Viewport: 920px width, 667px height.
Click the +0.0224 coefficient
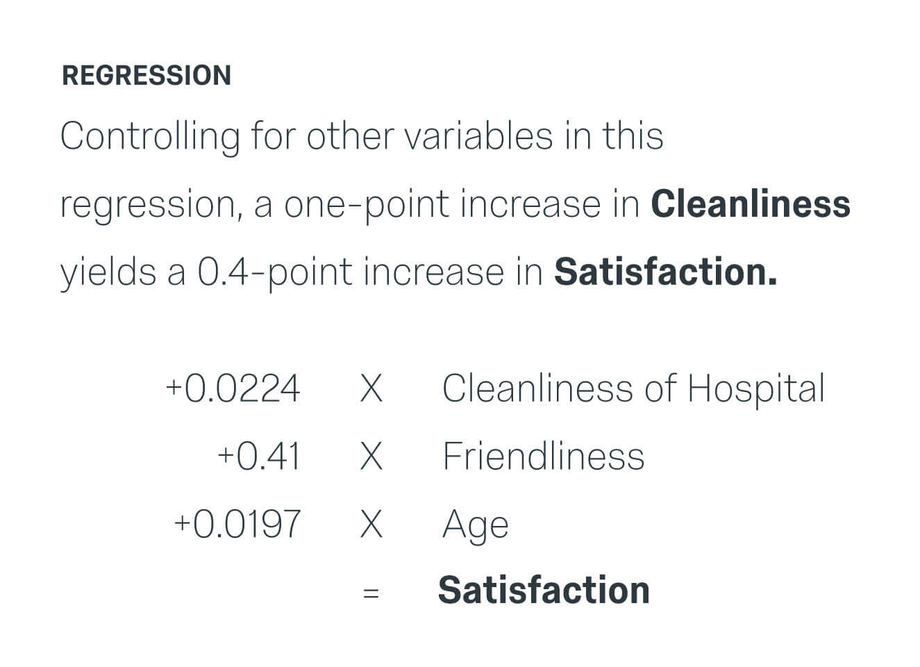click(x=233, y=388)
